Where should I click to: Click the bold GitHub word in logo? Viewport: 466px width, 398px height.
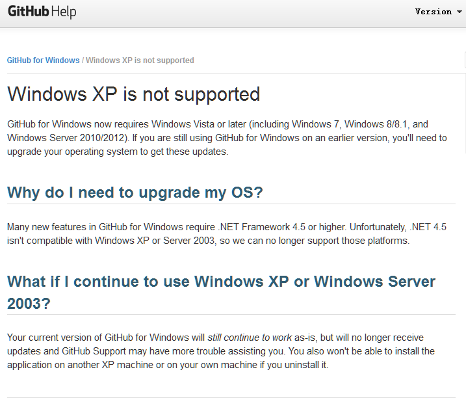coord(28,12)
